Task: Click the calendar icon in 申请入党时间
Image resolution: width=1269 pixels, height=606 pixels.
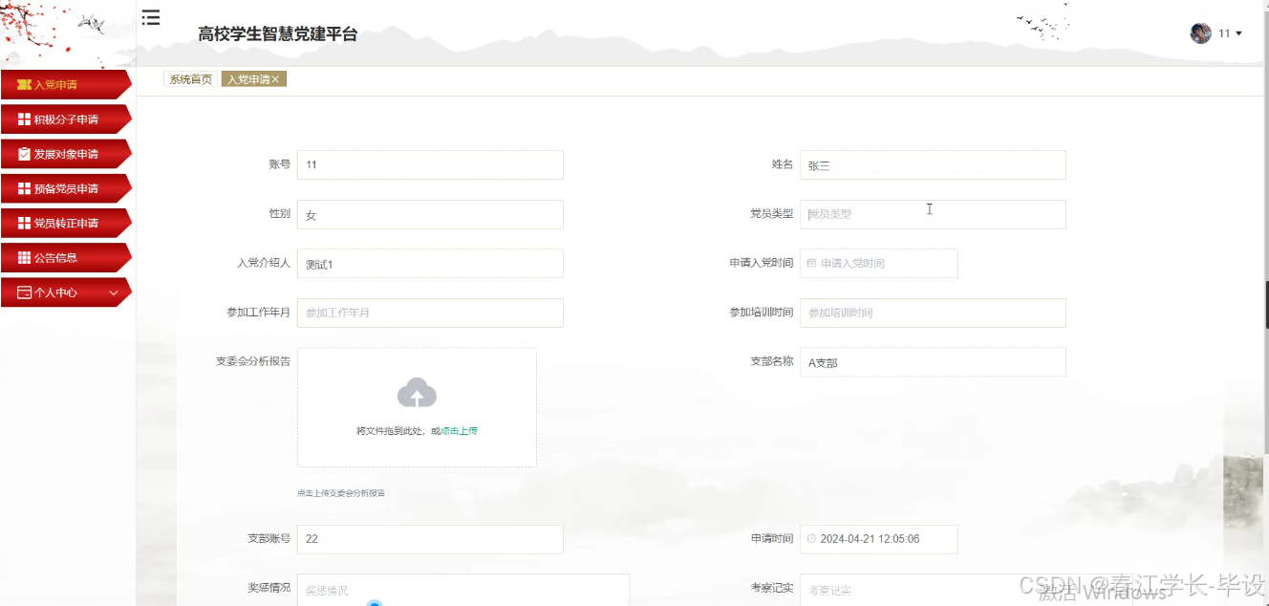Action: click(x=811, y=263)
